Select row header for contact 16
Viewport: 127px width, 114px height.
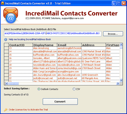tap(6, 58)
